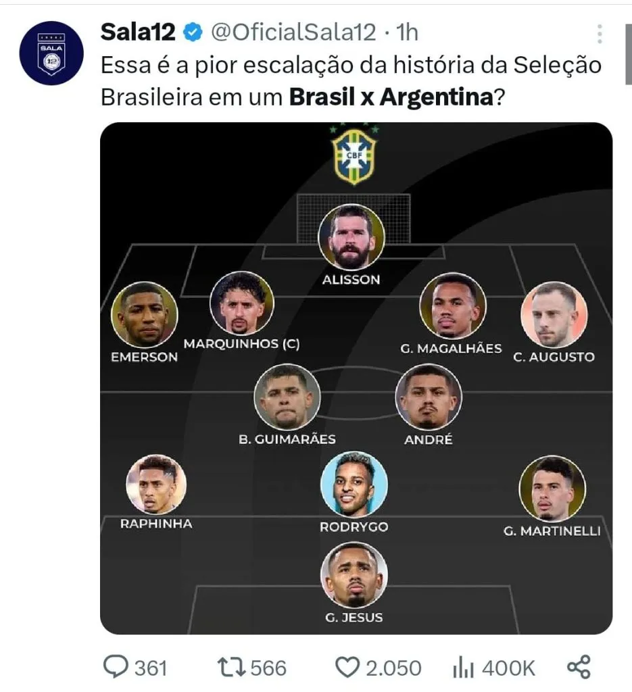632x692 pixels.
Task: Open the three-dot more options menu
Action: 600,33
